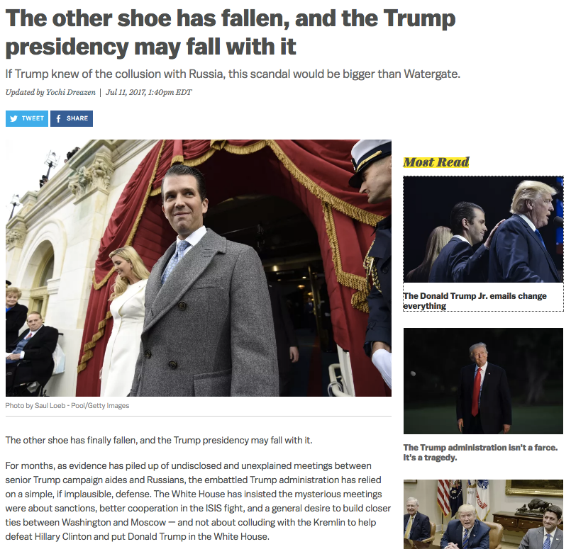This screenshot has width=571, height=549.
Task: Open thumbnail of Trump in red tie at night
Action: click(483, 381)
